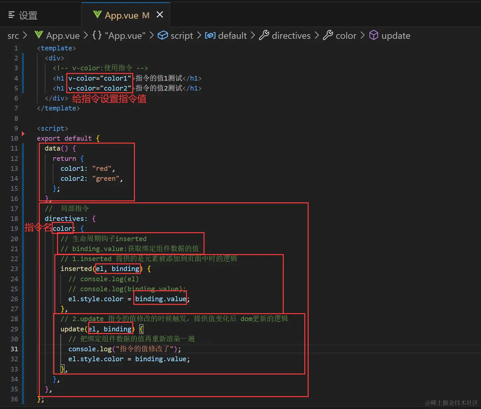Open default breadcrumb segment
Image resolution: width=481 pixels, height=409 pixels.
[x=232, y=36]
